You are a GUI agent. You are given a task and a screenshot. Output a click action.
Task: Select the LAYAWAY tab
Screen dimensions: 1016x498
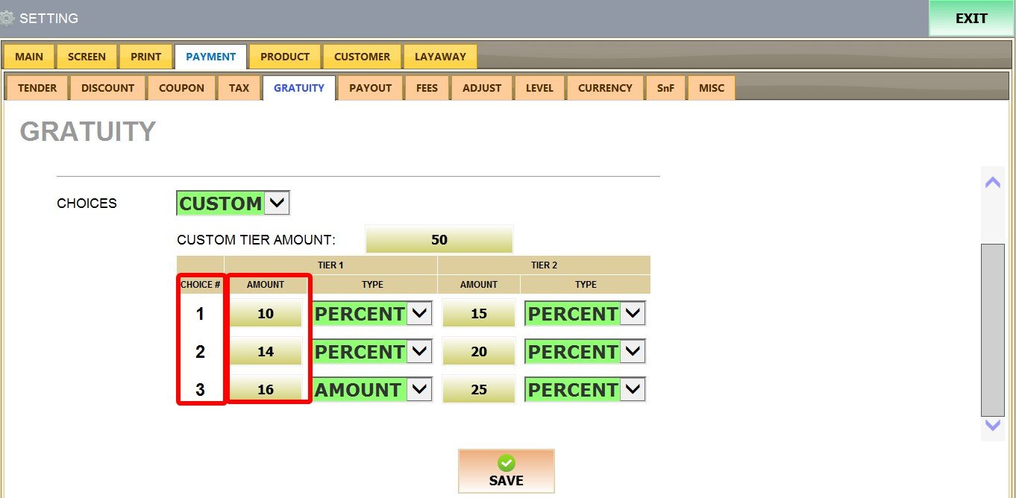(x=440, y=57)
